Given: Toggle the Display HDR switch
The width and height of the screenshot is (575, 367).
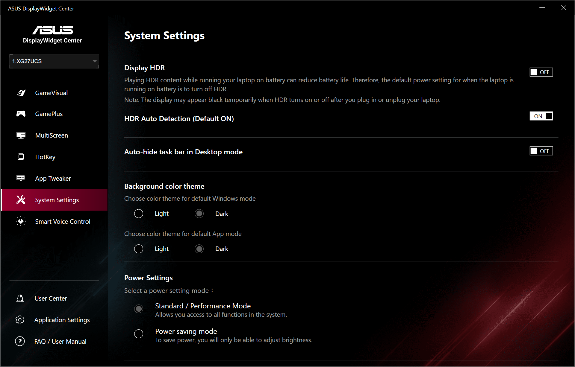Looking at the screenshot, I should [541, 72].
